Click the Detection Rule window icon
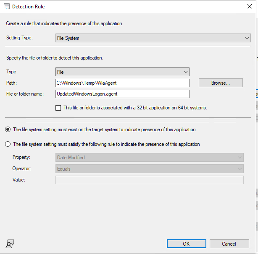The image size is (258, 254). click(6, 7)
